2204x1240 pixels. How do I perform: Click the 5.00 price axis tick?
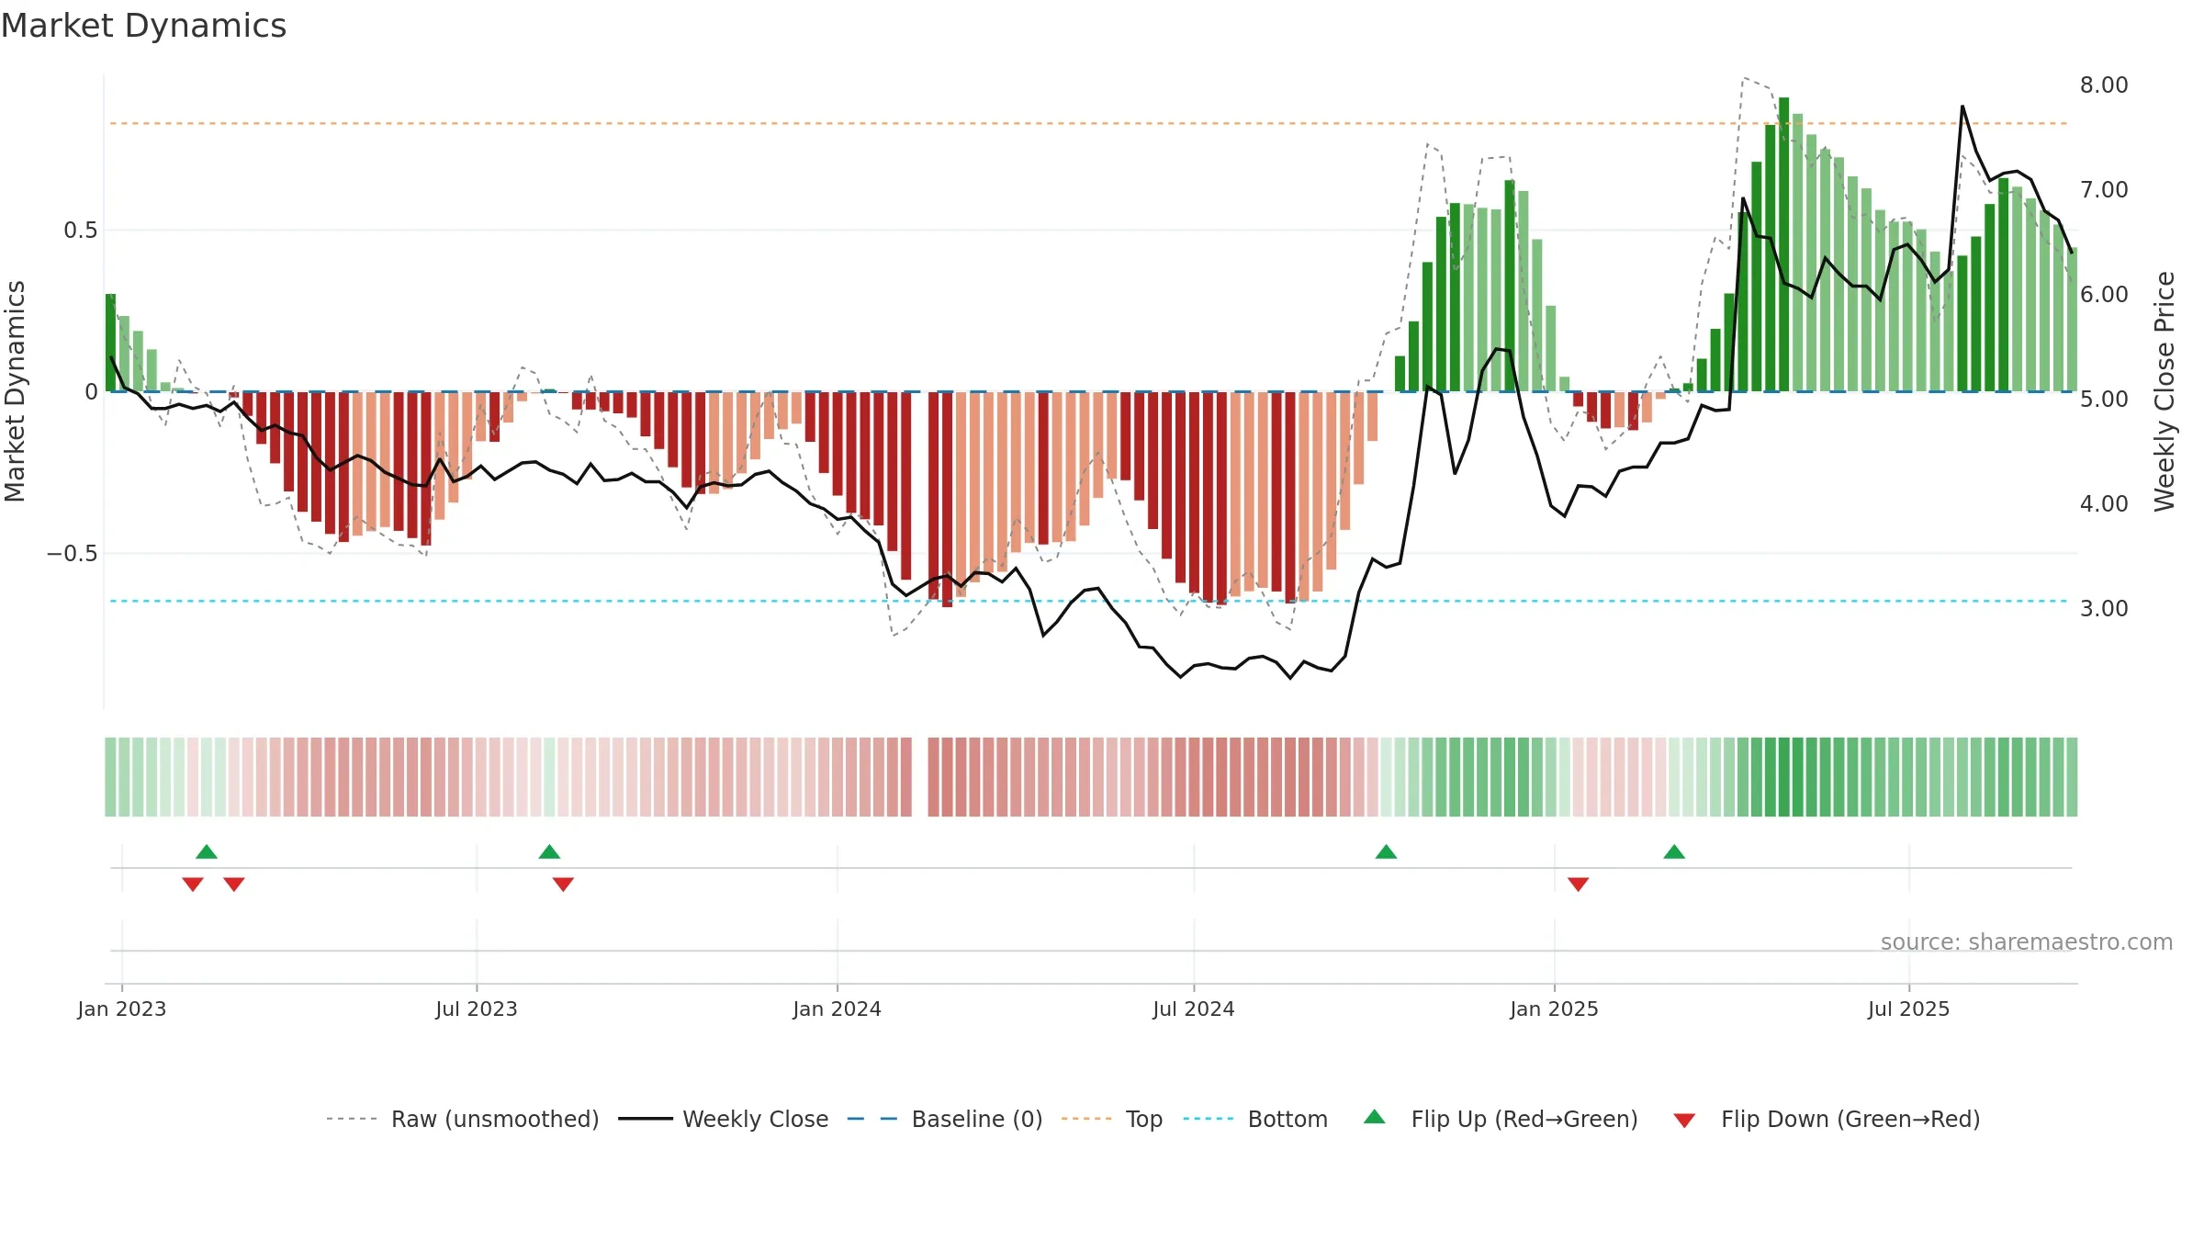tap(2104, 399)
